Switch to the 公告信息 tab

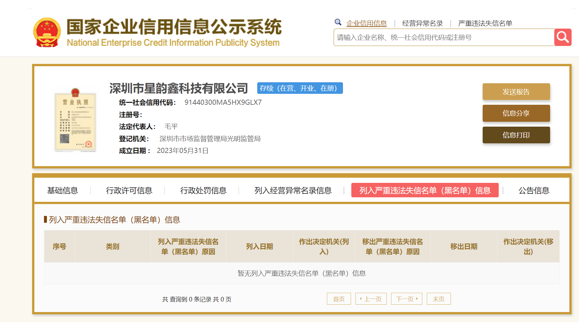point(534,191)
